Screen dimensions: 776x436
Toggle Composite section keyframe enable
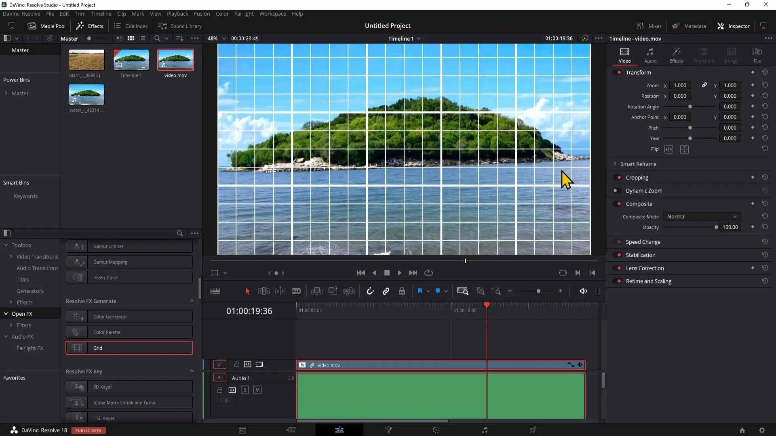click(x=753, y=203)
